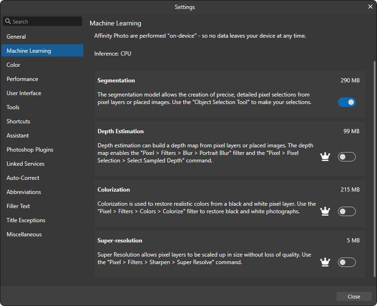This screenshot has width=377, height=306.
Task: Click the vertical scrollbar in settings panel
Action: tap(375, 141)
